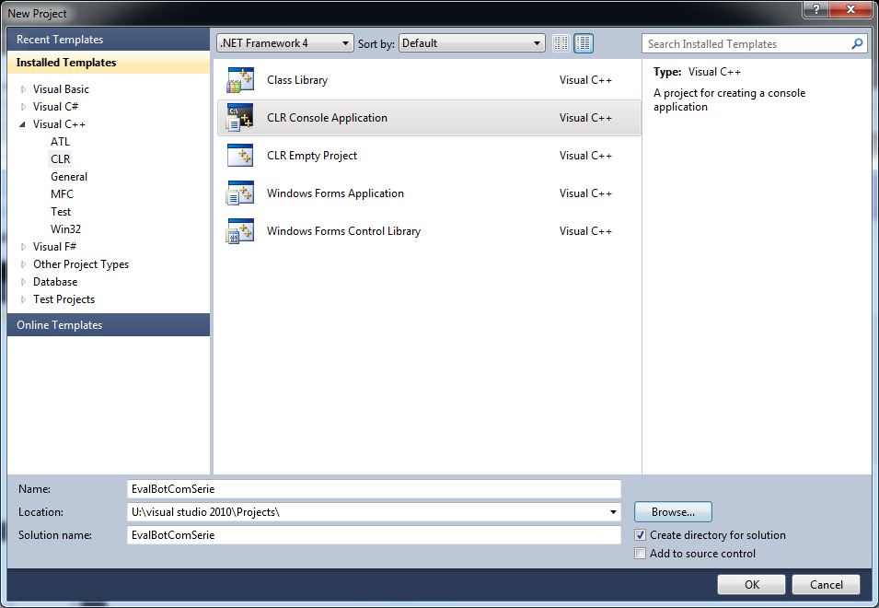Click the OK button

tap(752, 584)
